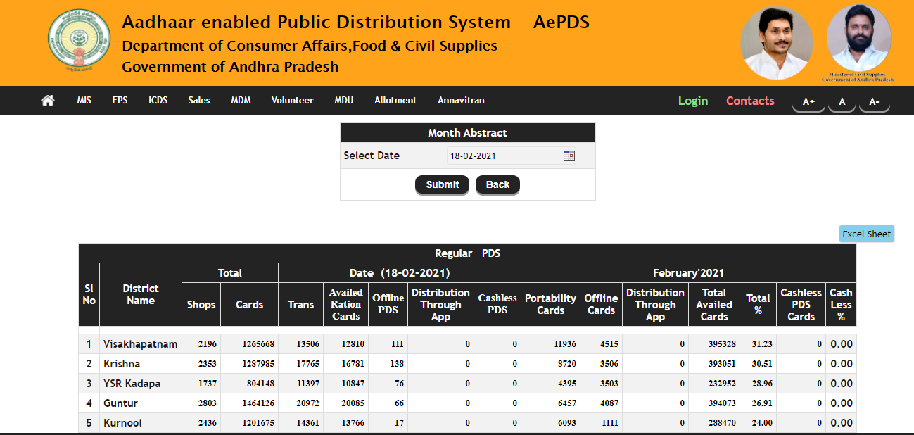Open the MIS menu

pyautogui.click(x=84, y=101)
